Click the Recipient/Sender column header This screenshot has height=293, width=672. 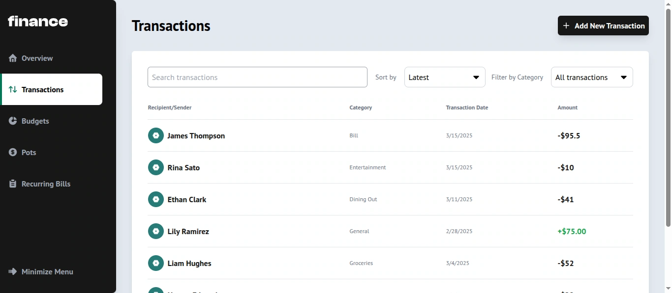point(170,107)
